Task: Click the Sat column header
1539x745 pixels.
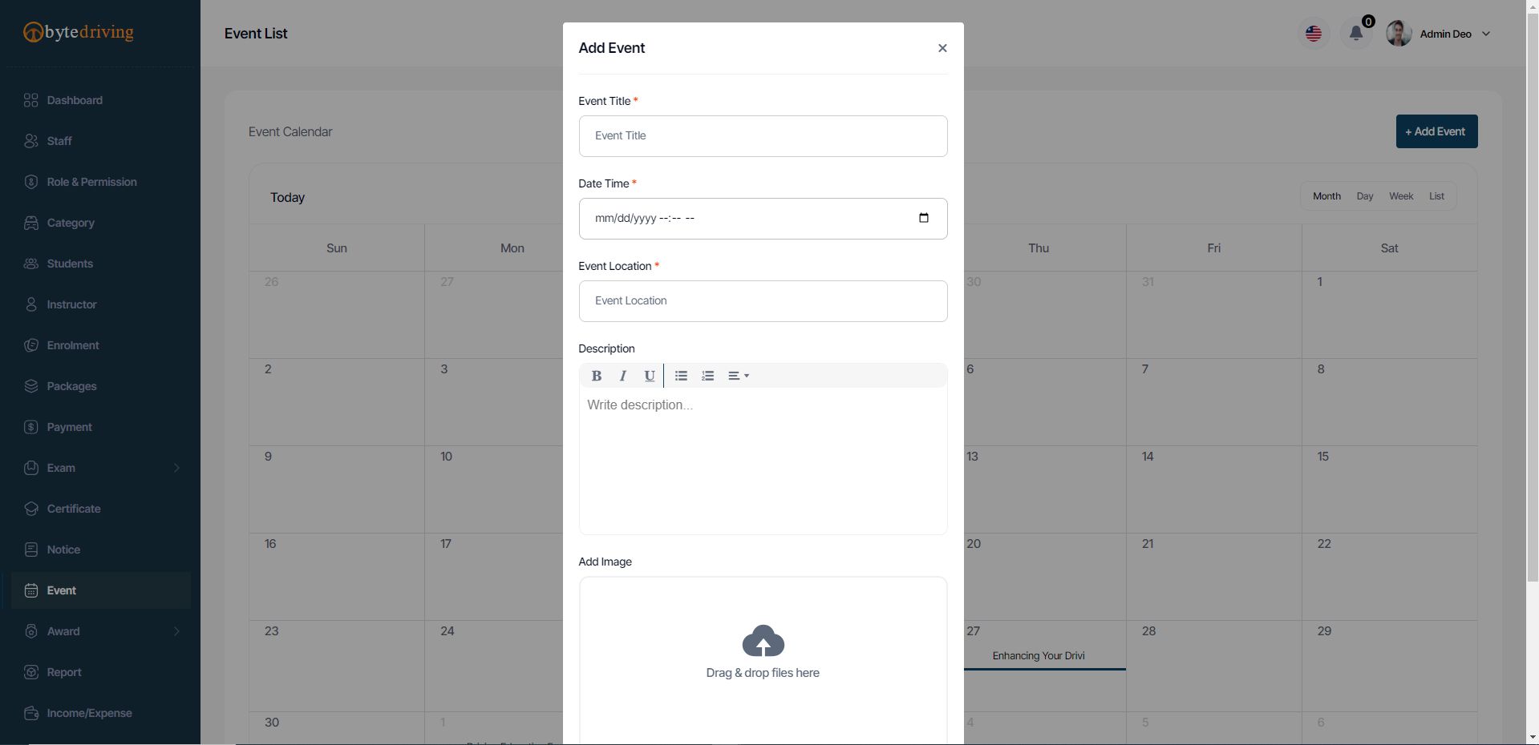Action: pyautogui.click(x=1389, y=248)
